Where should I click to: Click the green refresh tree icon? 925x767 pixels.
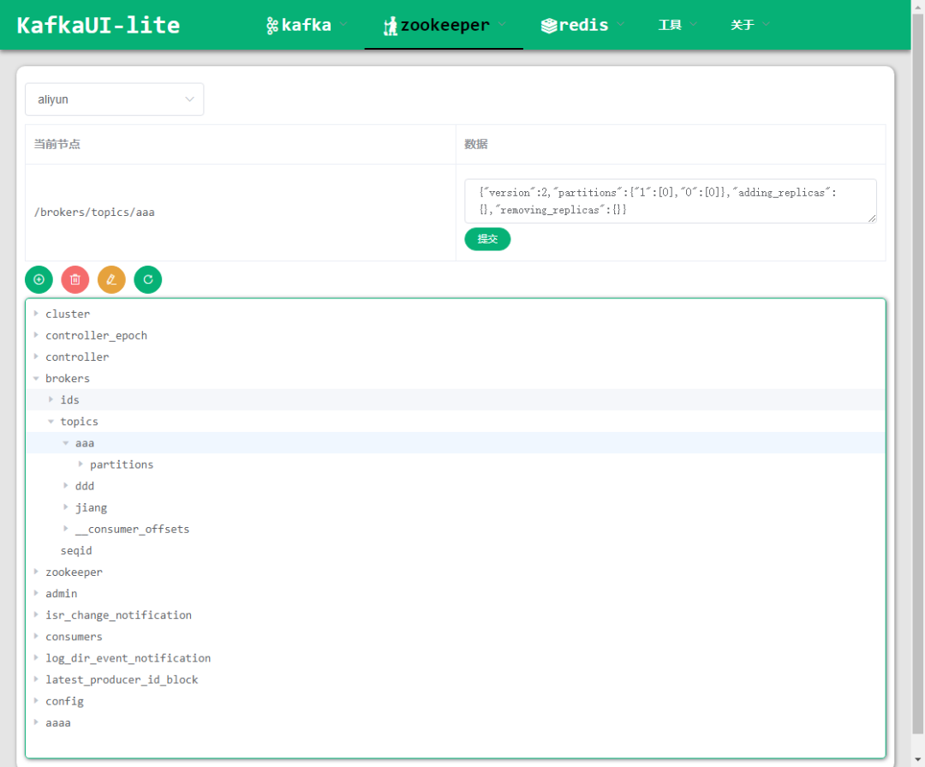pyautogui.click(x=147, y=279)
